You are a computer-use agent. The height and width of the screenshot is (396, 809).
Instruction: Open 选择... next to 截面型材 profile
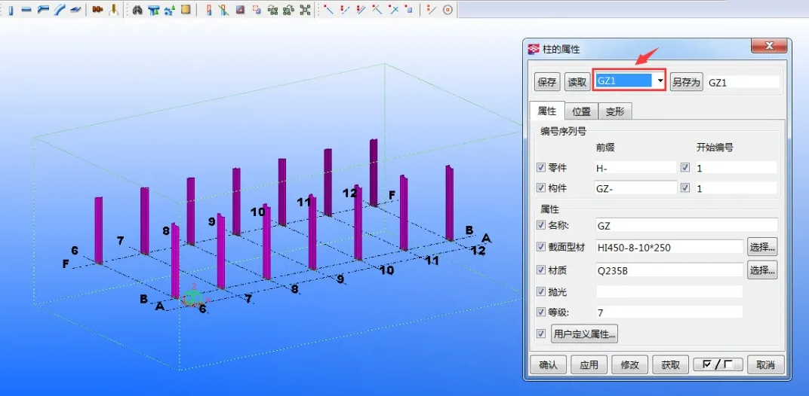[762, 247]
